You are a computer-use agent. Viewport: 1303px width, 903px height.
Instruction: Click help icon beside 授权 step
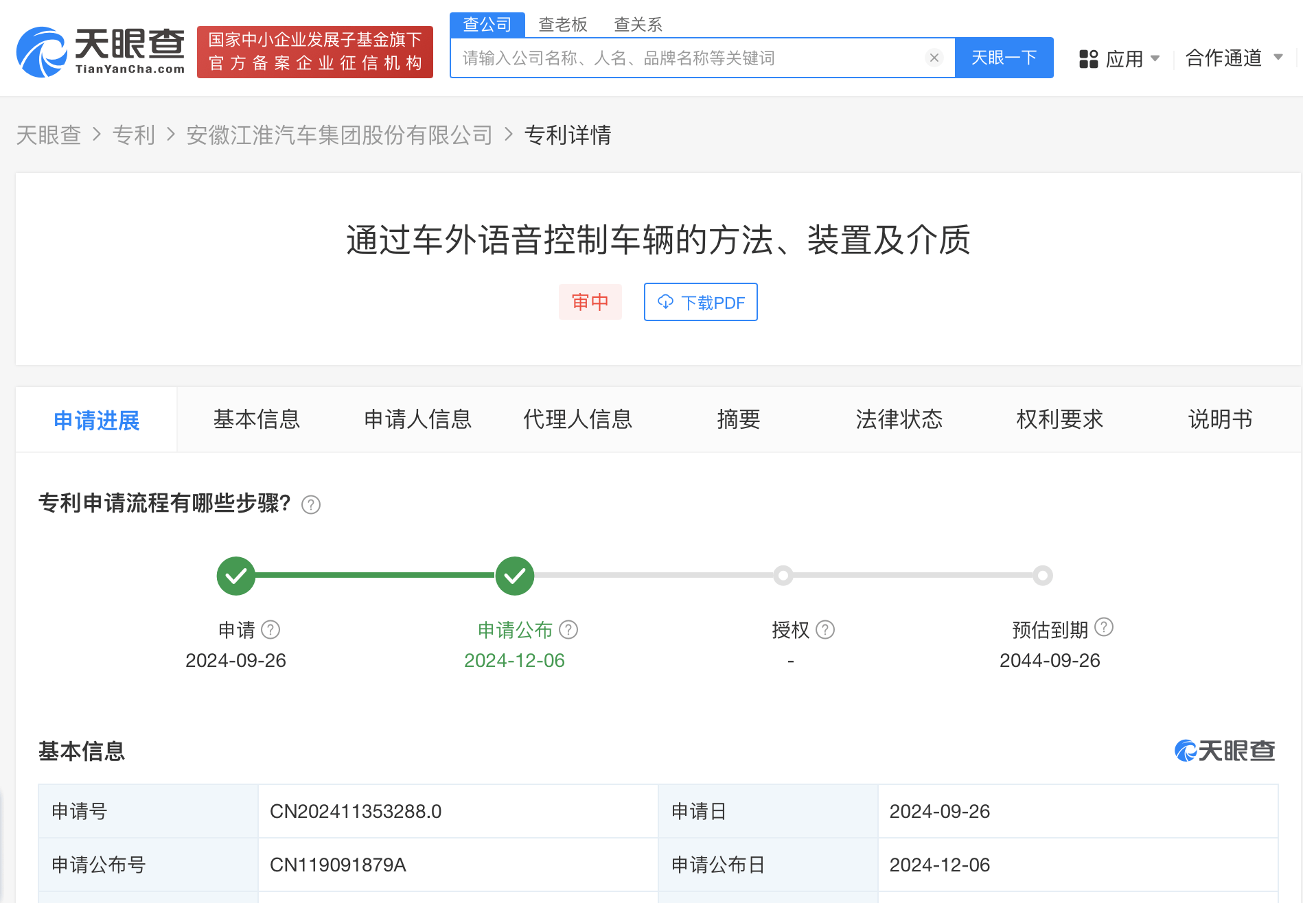[825, 629]
